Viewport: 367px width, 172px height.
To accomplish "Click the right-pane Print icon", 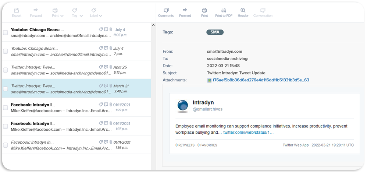I will pos(204,10).
